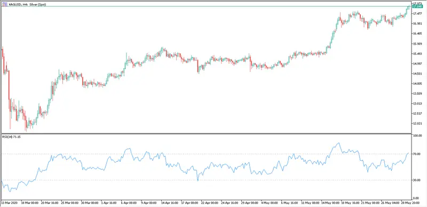The width and height of the screenshot is (427, 207).
Task: Click the chart icon beside XAGUSD title
Action: pos(5,4)
